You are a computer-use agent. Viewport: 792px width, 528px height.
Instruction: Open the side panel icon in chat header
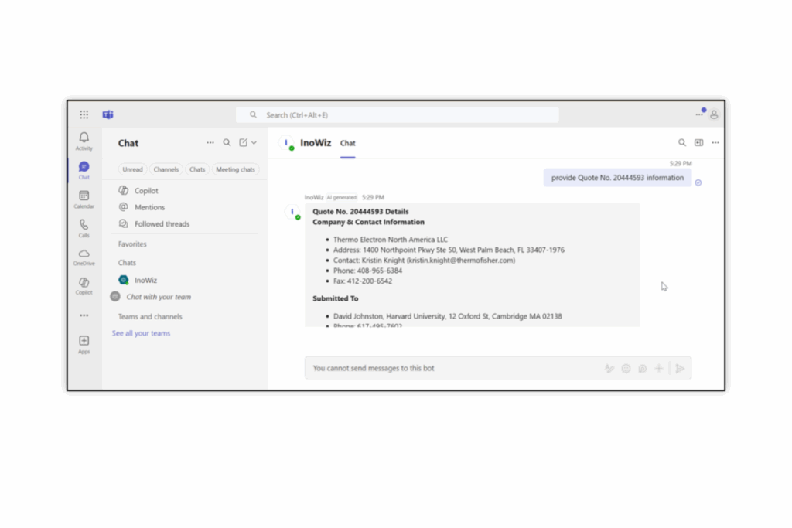click(698, 143)
